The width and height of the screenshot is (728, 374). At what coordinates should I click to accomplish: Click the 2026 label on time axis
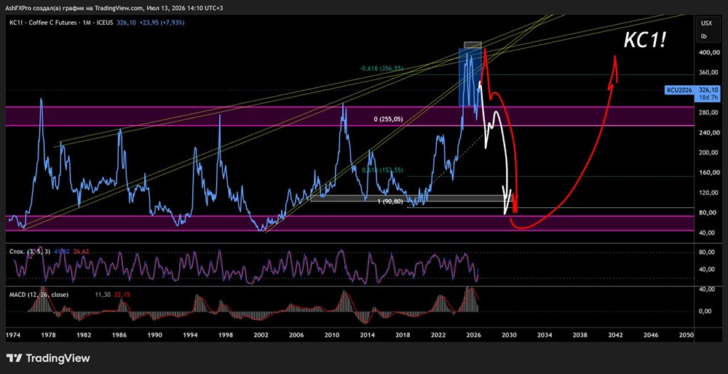click(x=473, y=335)
